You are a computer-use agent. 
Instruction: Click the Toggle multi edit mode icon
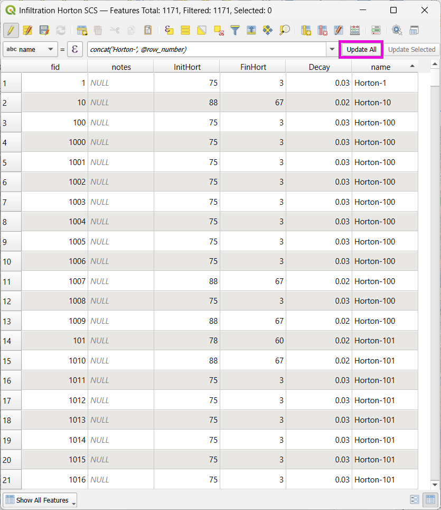(x=27, y=30)
